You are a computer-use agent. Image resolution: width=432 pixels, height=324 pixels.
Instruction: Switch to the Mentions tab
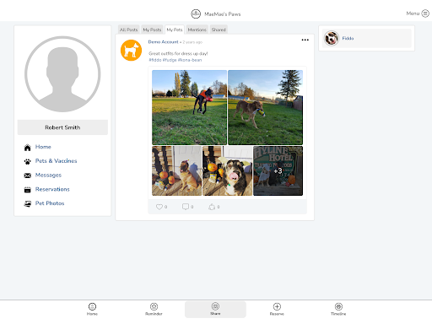pos(197,30)
